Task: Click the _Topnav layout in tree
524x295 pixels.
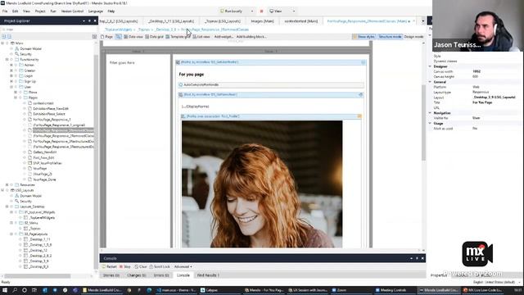Action: [34, 229]
